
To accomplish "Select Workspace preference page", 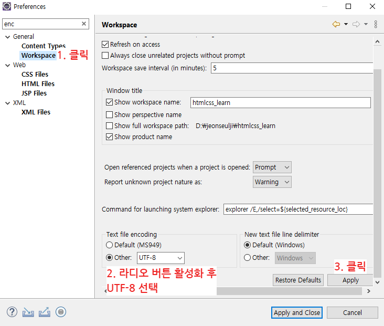I will pyautogui.click(x=38, y=56).
